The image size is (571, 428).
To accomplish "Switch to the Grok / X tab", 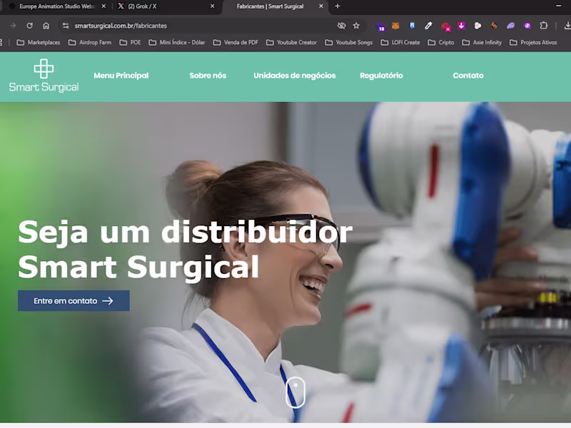I will tap(166, 6).
